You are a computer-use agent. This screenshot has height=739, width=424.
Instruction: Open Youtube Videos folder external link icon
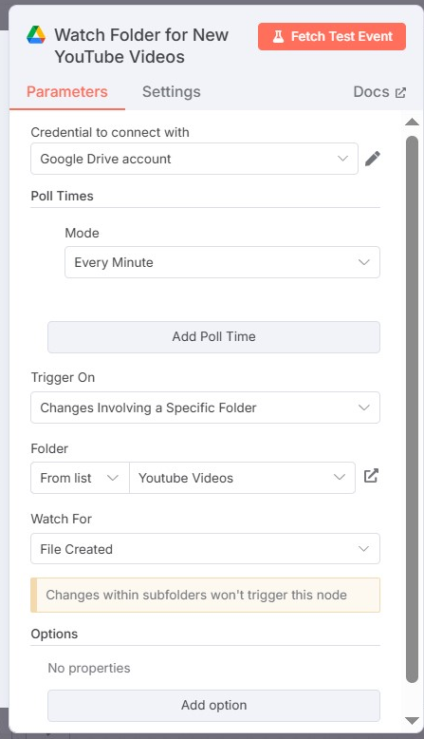(371, 476)
